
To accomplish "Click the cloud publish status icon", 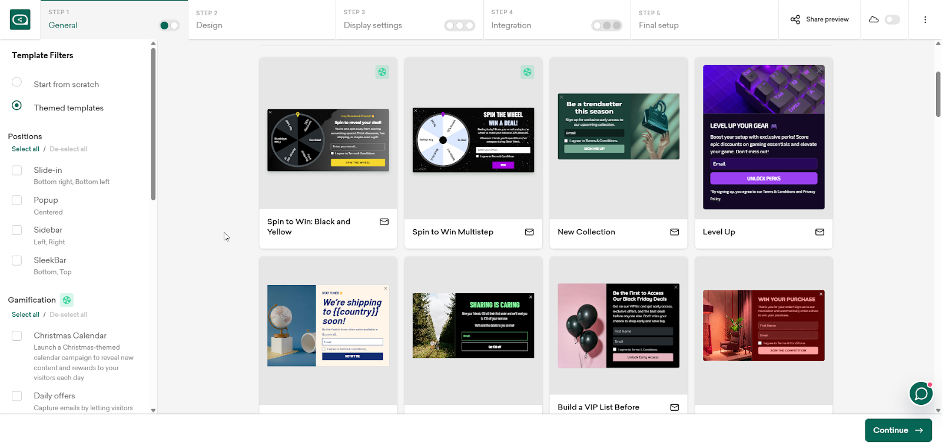I will click(874, 19).
